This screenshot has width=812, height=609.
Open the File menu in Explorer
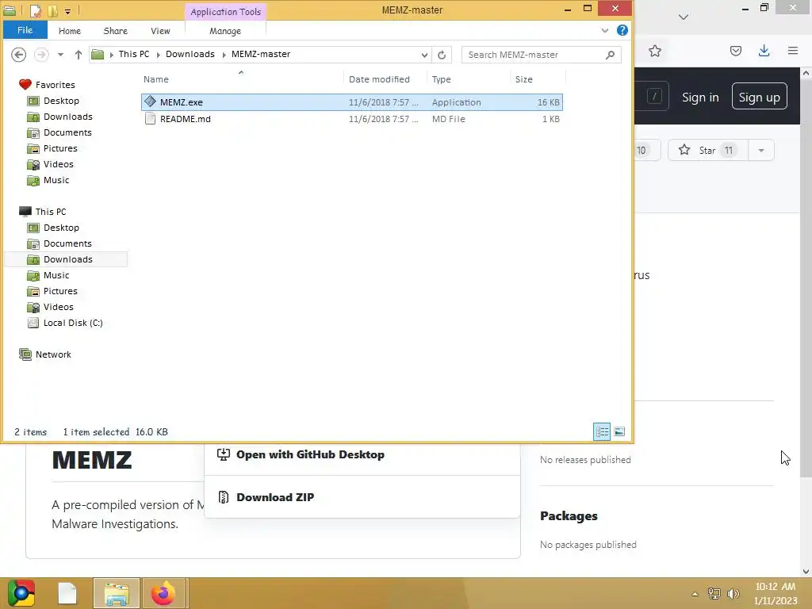(x=25, y=31)
